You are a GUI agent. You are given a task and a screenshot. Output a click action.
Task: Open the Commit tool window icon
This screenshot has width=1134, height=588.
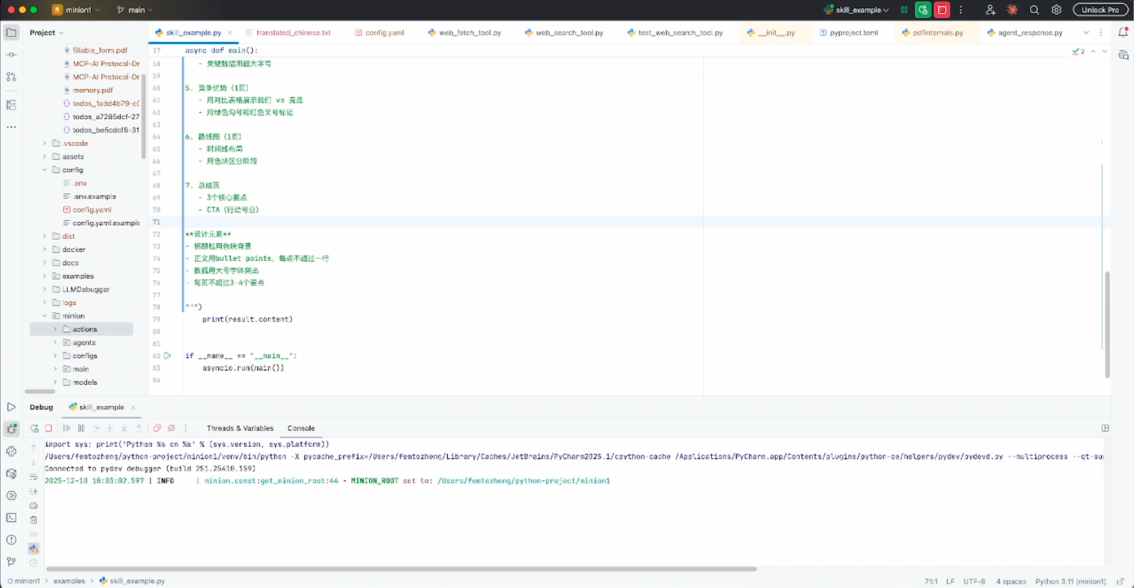tap(11, 55)
